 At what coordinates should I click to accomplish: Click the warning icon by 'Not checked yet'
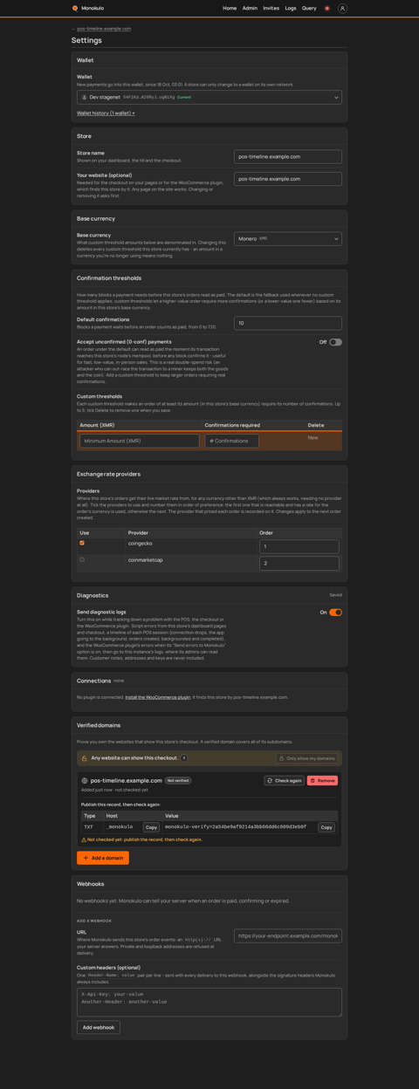(x=84, y=839)
